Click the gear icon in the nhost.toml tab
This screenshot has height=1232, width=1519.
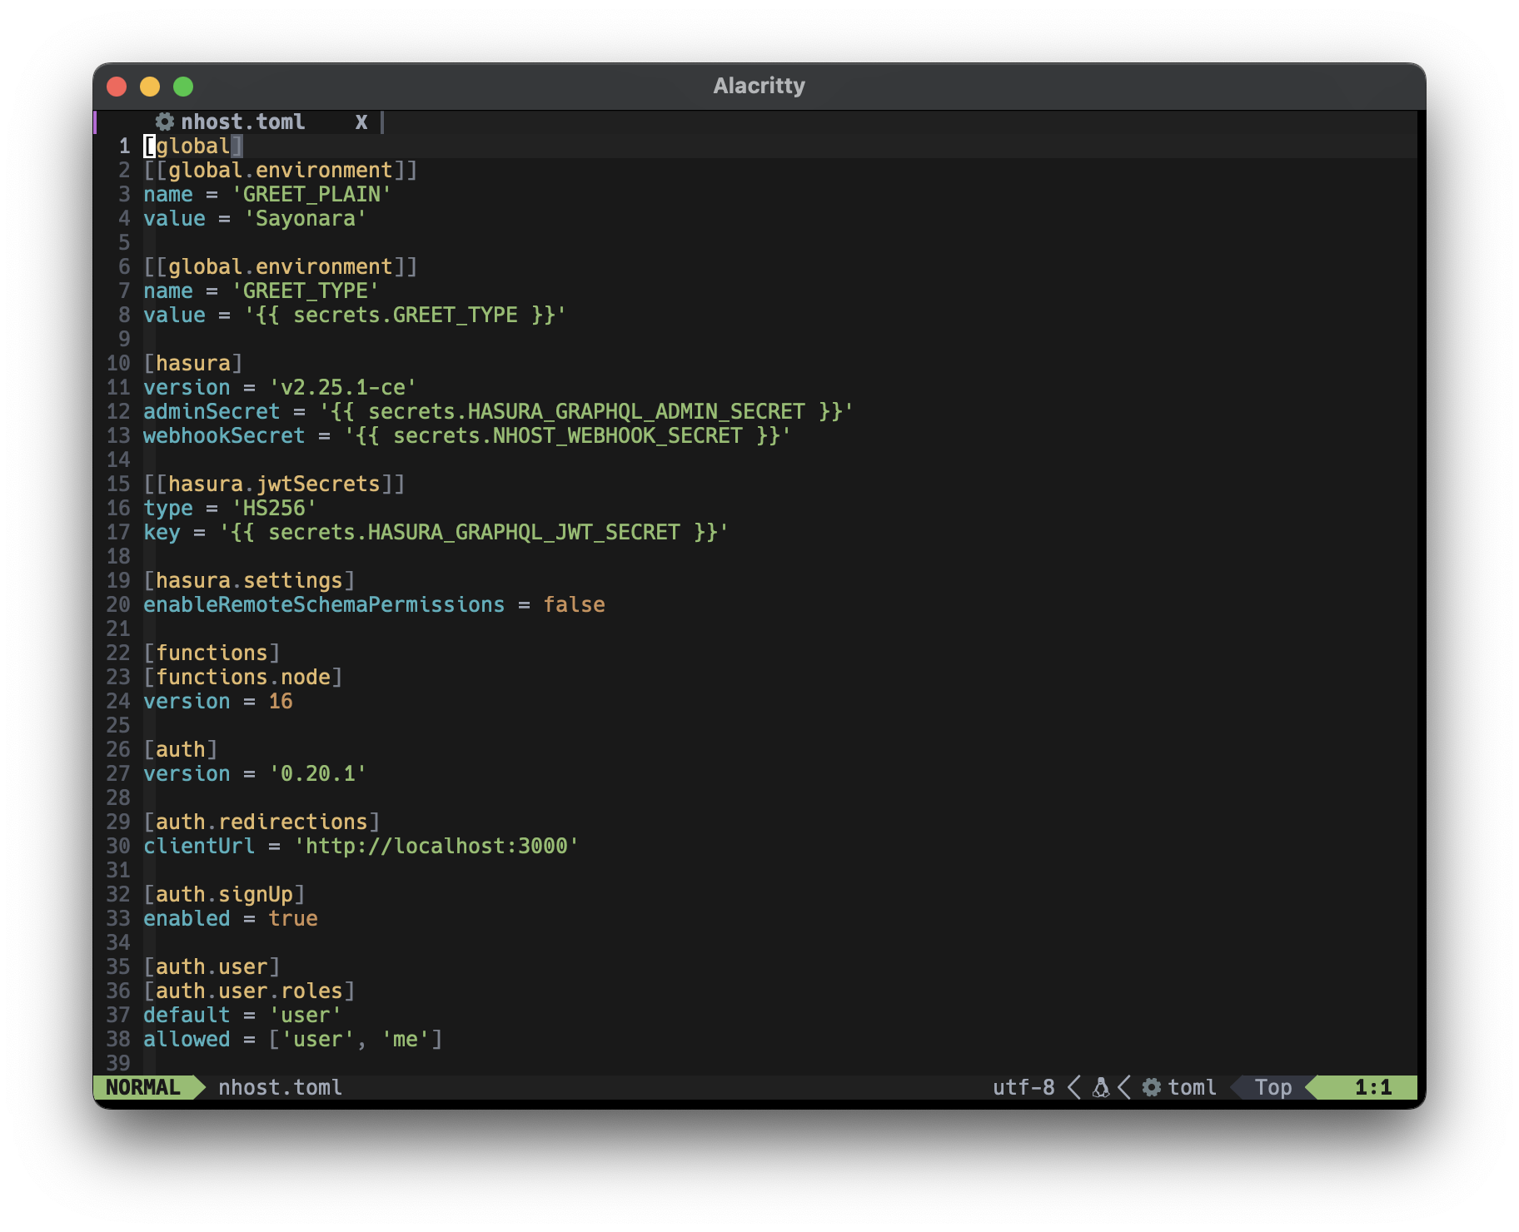point(165,122)
